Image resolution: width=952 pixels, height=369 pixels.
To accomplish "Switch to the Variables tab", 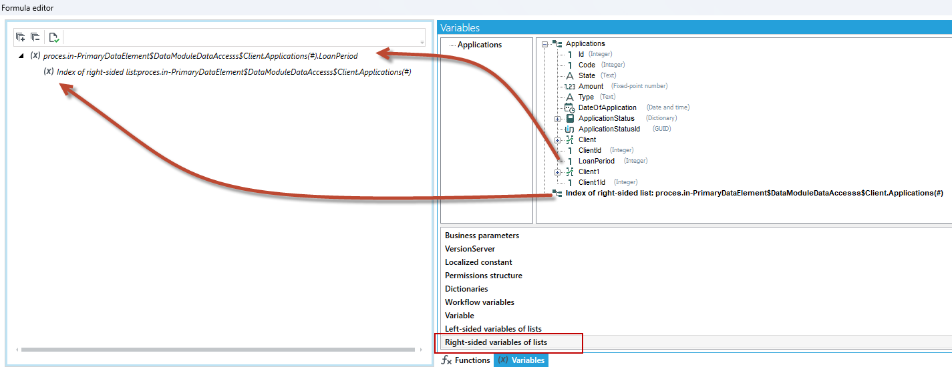I will (521, 360).
